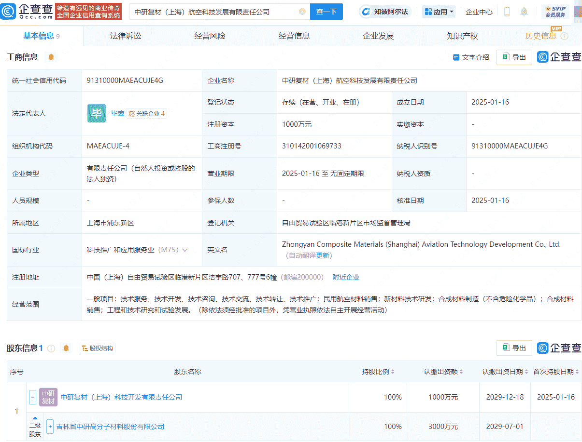
Task: Open the 应用 dropdown
Action: coord(439,12)
